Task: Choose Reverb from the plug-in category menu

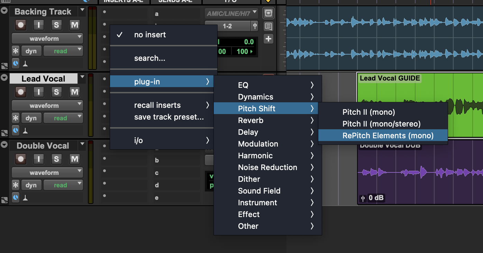Action: pos(250,120)
